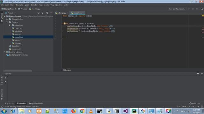Open the Python Console tool window tab
The width and height of the screenshot is (204, 114).
coord(36,104)
